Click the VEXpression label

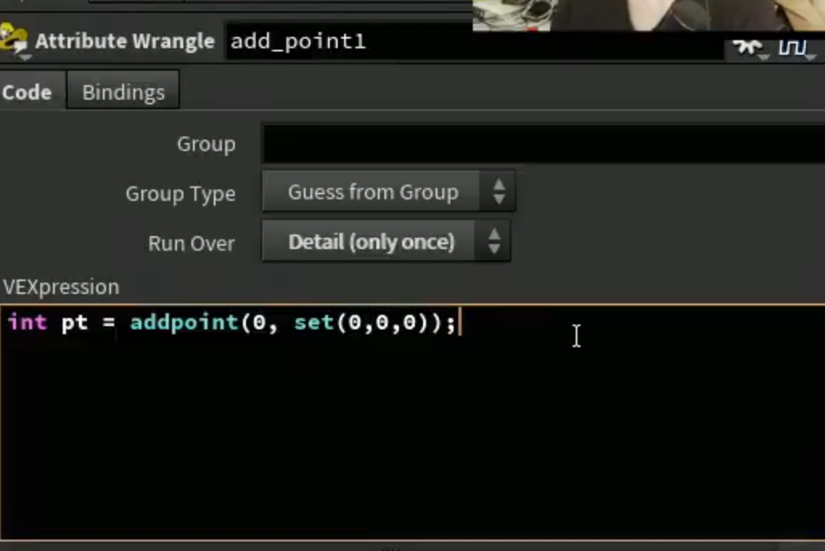[61, 287]
